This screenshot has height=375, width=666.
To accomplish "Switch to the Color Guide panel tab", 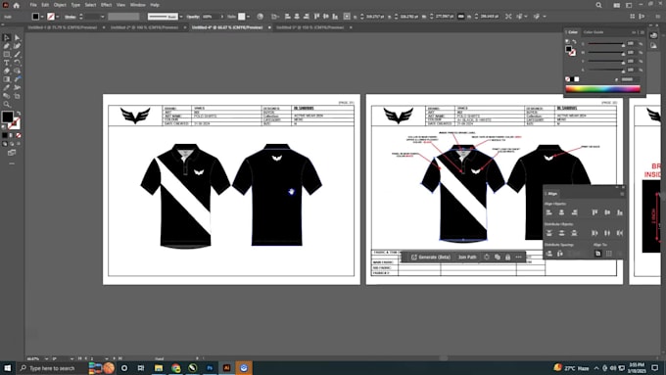I will point(594,32).
